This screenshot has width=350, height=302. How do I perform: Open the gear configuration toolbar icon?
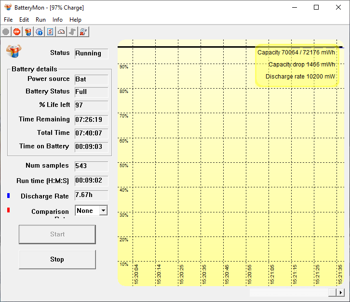[39, 32]
